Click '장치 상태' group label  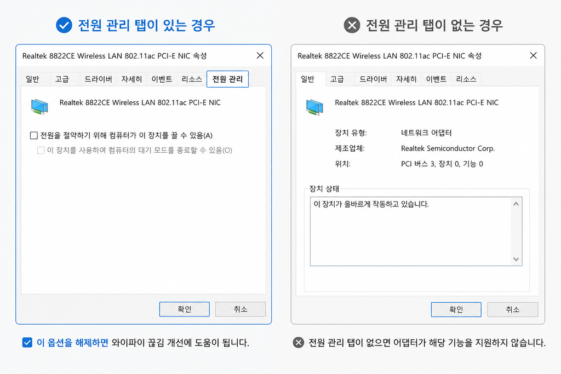click(x=324, y=188)
